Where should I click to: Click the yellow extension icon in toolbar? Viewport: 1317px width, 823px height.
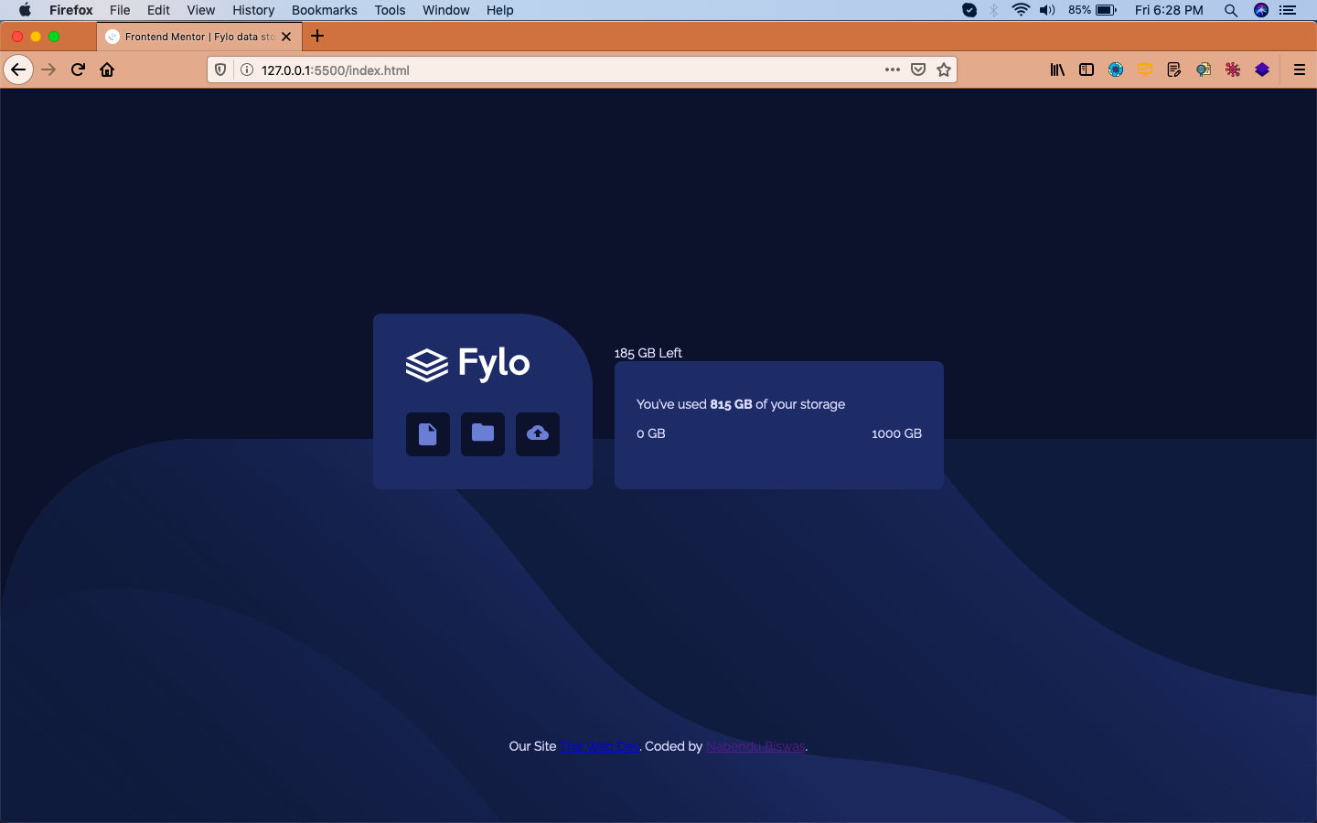pyautogui.click(x=1145, y=69)
